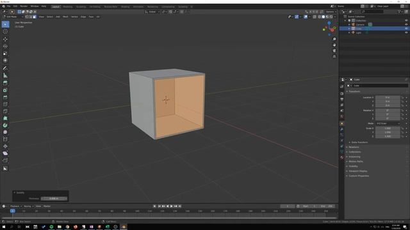The image size is (410, 230).
Task: Expand the Custom Properties panel
Action: 359,176
